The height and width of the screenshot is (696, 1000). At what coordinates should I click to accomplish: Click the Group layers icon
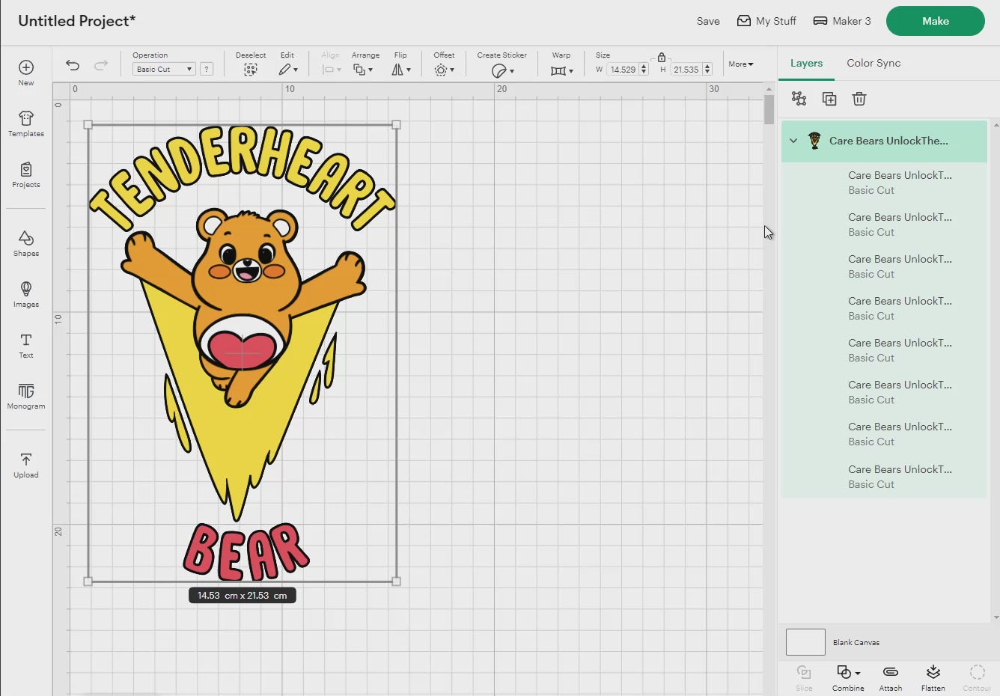point(799,99)
